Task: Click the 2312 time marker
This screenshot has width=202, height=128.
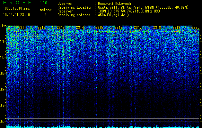Action: coord(41,28)
